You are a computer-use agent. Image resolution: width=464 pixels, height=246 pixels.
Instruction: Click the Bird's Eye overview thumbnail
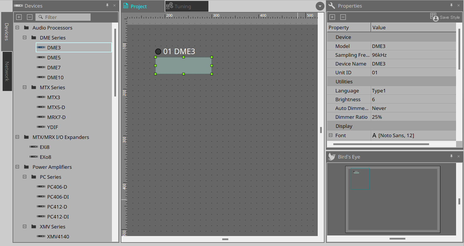click(x=393, y=199)
